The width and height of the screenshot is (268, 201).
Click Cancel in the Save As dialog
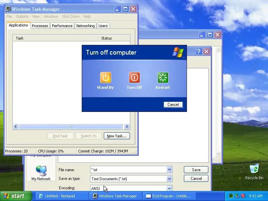pyautogui.click(x=196, y=179)
